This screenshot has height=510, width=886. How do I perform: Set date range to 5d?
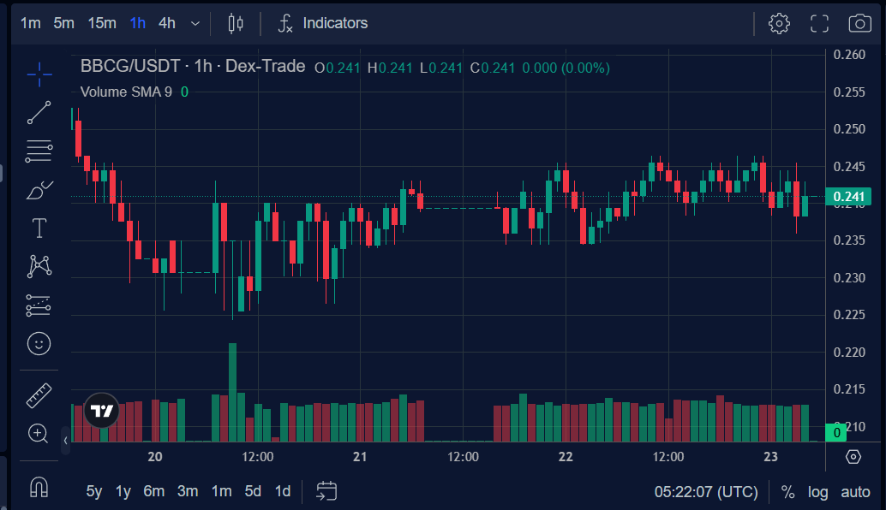point(253,491)
